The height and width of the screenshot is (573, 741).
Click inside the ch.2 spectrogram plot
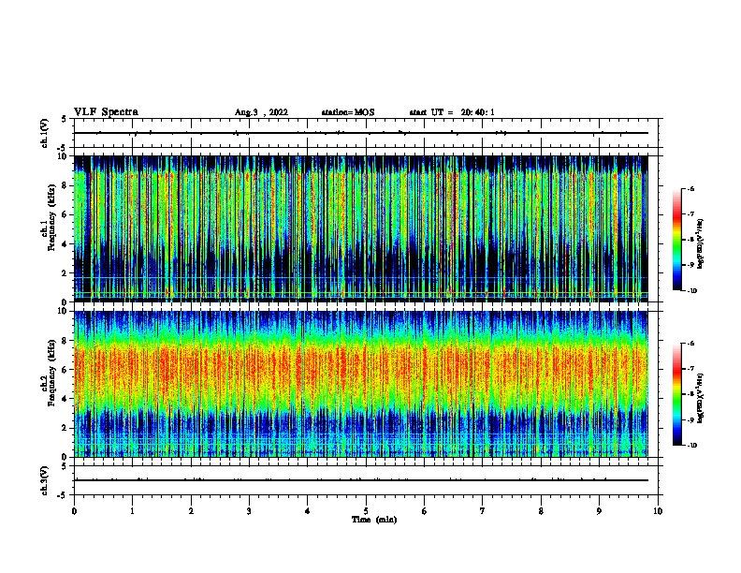coord(361,384)
